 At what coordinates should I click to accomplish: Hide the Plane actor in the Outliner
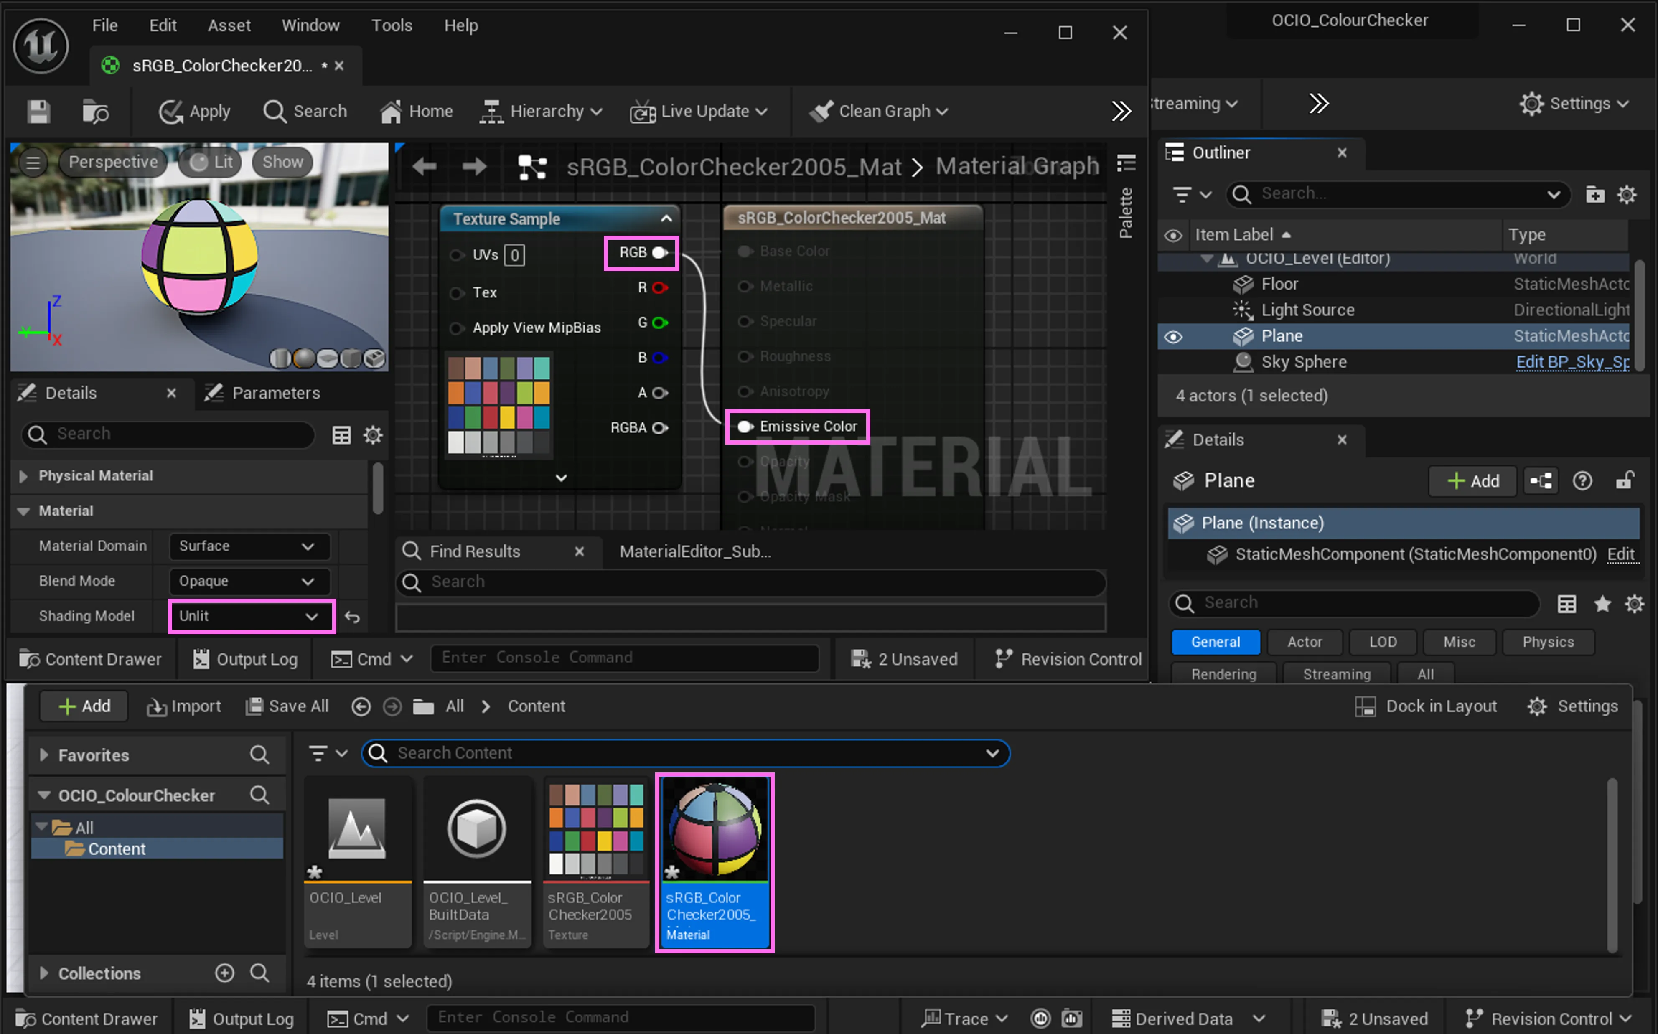(x=1173, y=336)
